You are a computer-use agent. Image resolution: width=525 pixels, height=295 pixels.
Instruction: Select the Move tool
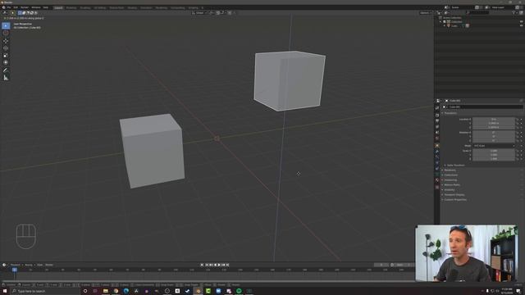6,41
